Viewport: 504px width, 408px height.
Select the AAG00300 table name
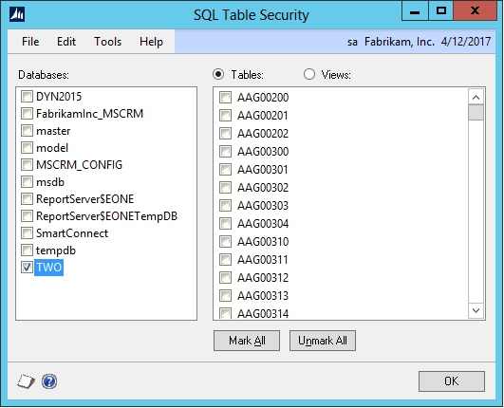[x=263, y=151]
